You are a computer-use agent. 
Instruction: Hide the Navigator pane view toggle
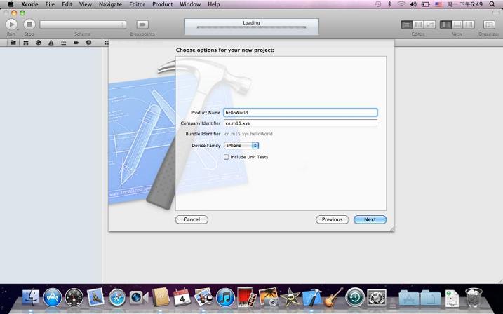coord(446,25)
